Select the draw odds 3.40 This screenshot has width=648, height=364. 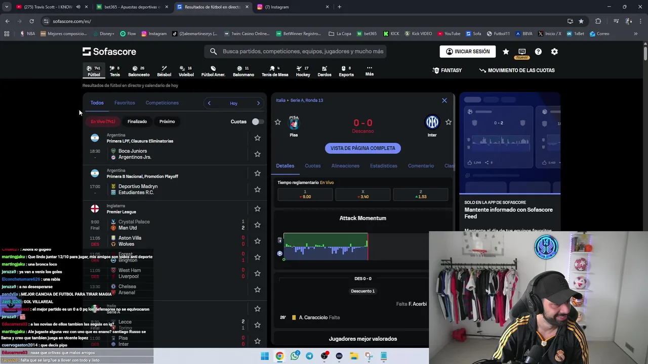362,194
